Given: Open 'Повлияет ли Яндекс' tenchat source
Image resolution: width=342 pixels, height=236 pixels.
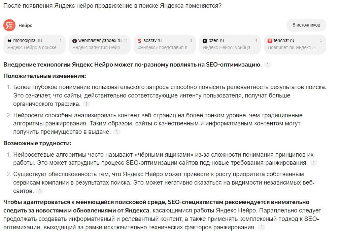Looking at the screenshot, I should [x=294, y=48].
